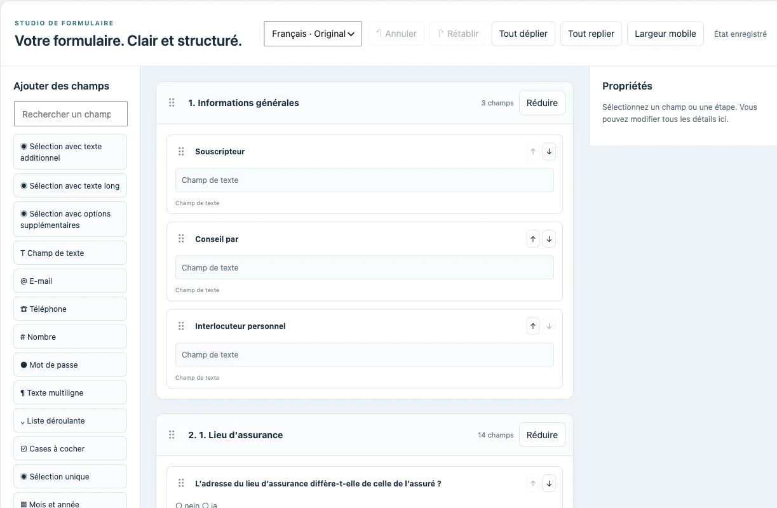Move Conseil par field up
The image size is (777, 508).
click(x=532, y=239)
